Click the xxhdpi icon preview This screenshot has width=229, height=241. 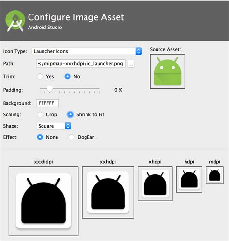tap(108, 192)
